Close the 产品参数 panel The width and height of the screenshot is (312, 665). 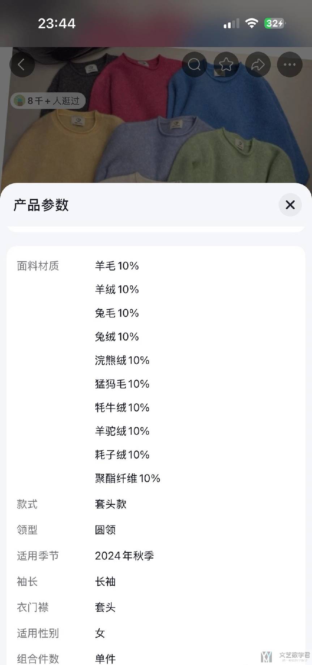(290, 205)
